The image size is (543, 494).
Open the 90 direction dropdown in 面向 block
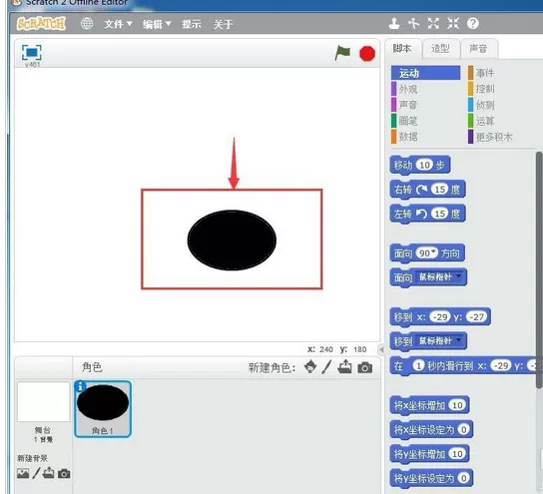pyautogui.click(x=426, y=253)
